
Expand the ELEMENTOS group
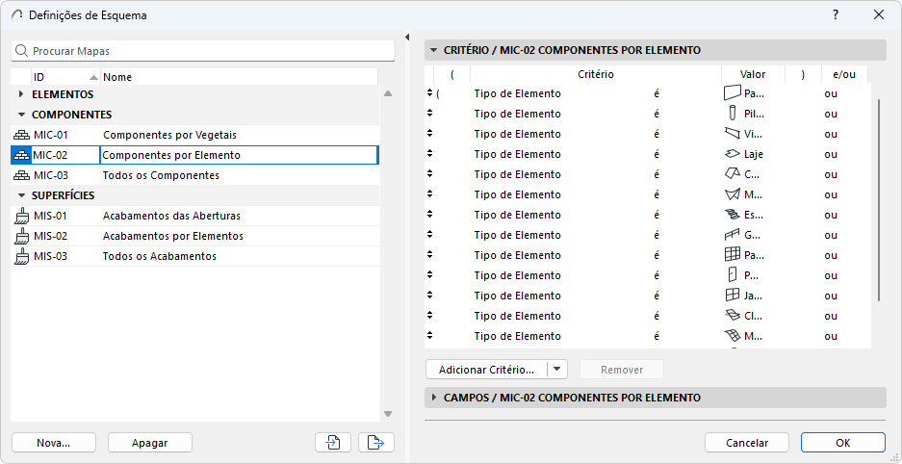tap(22, 94)
